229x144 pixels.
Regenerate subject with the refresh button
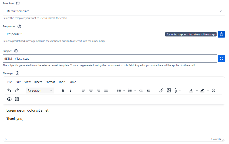(x=221, y=59)
